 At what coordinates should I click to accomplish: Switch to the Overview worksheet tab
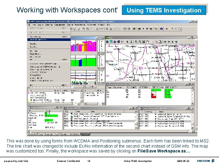pos(32,134)
